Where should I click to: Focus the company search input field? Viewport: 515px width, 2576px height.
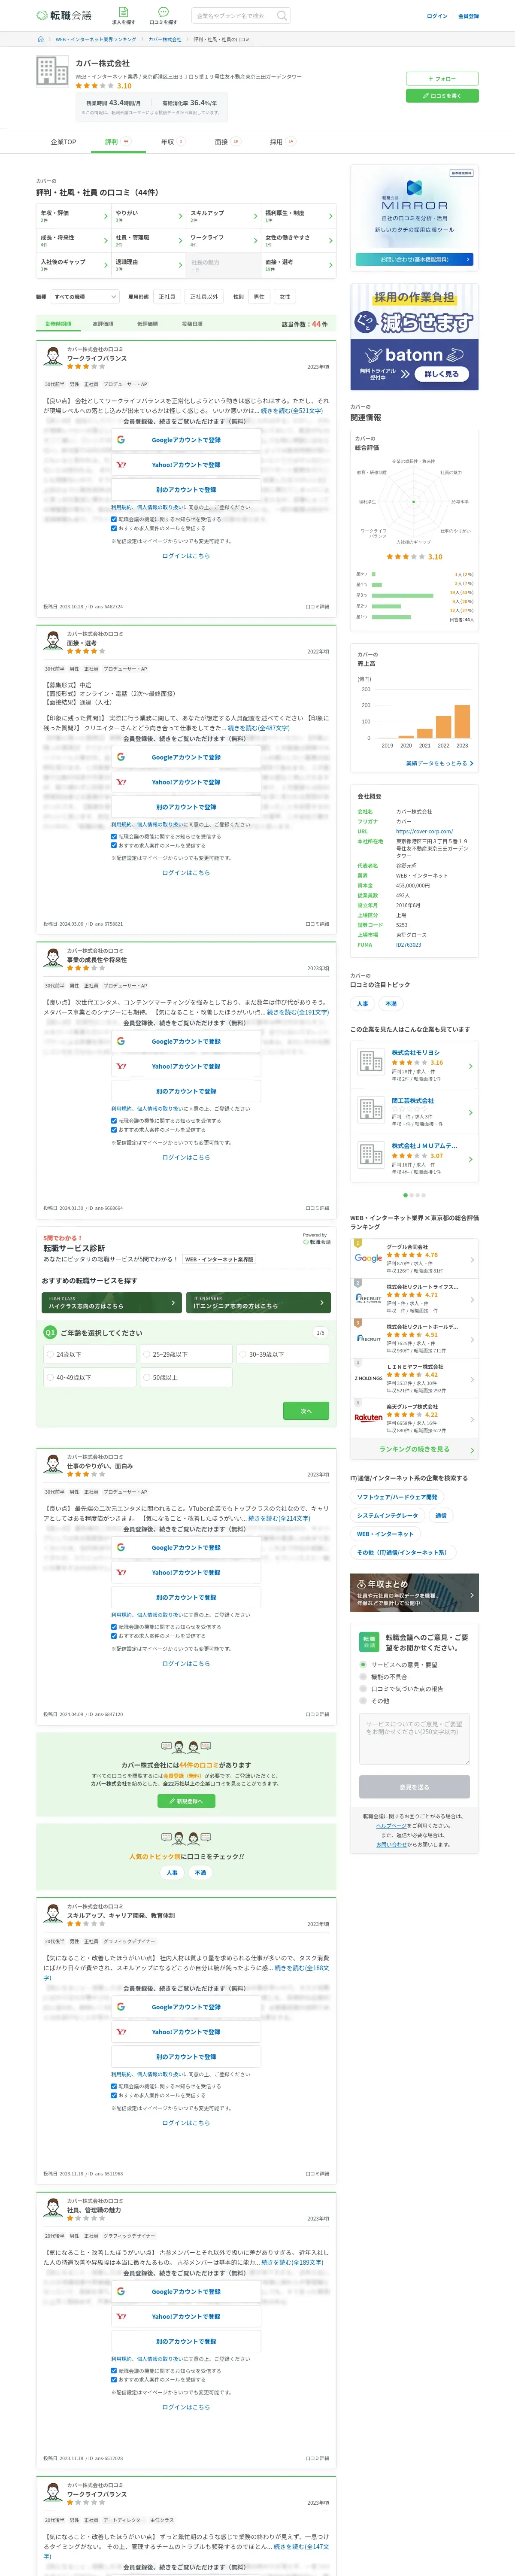click(x=234, y=16)
